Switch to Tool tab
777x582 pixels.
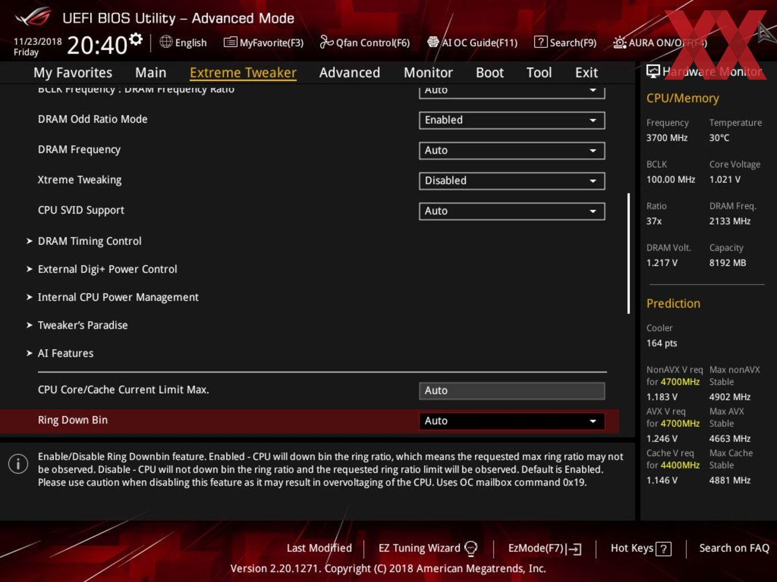(539, 72)
